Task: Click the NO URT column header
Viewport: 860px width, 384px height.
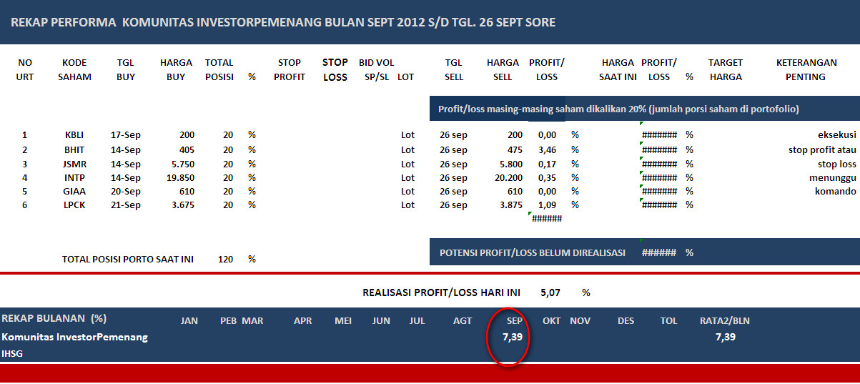Action: point(25,69)
